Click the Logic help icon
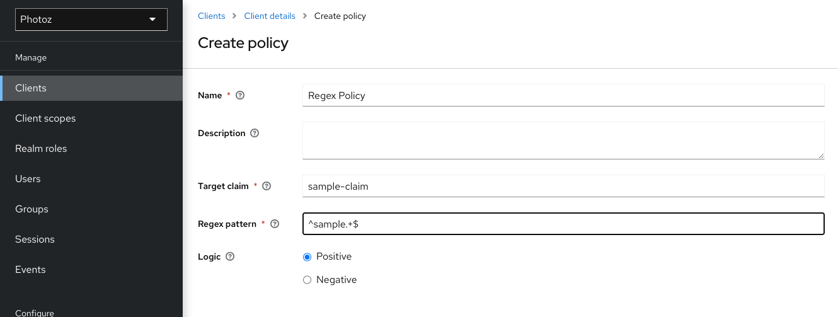Image resolution: width=838 pixels, height=317 pixels. (x=230, y=257)
